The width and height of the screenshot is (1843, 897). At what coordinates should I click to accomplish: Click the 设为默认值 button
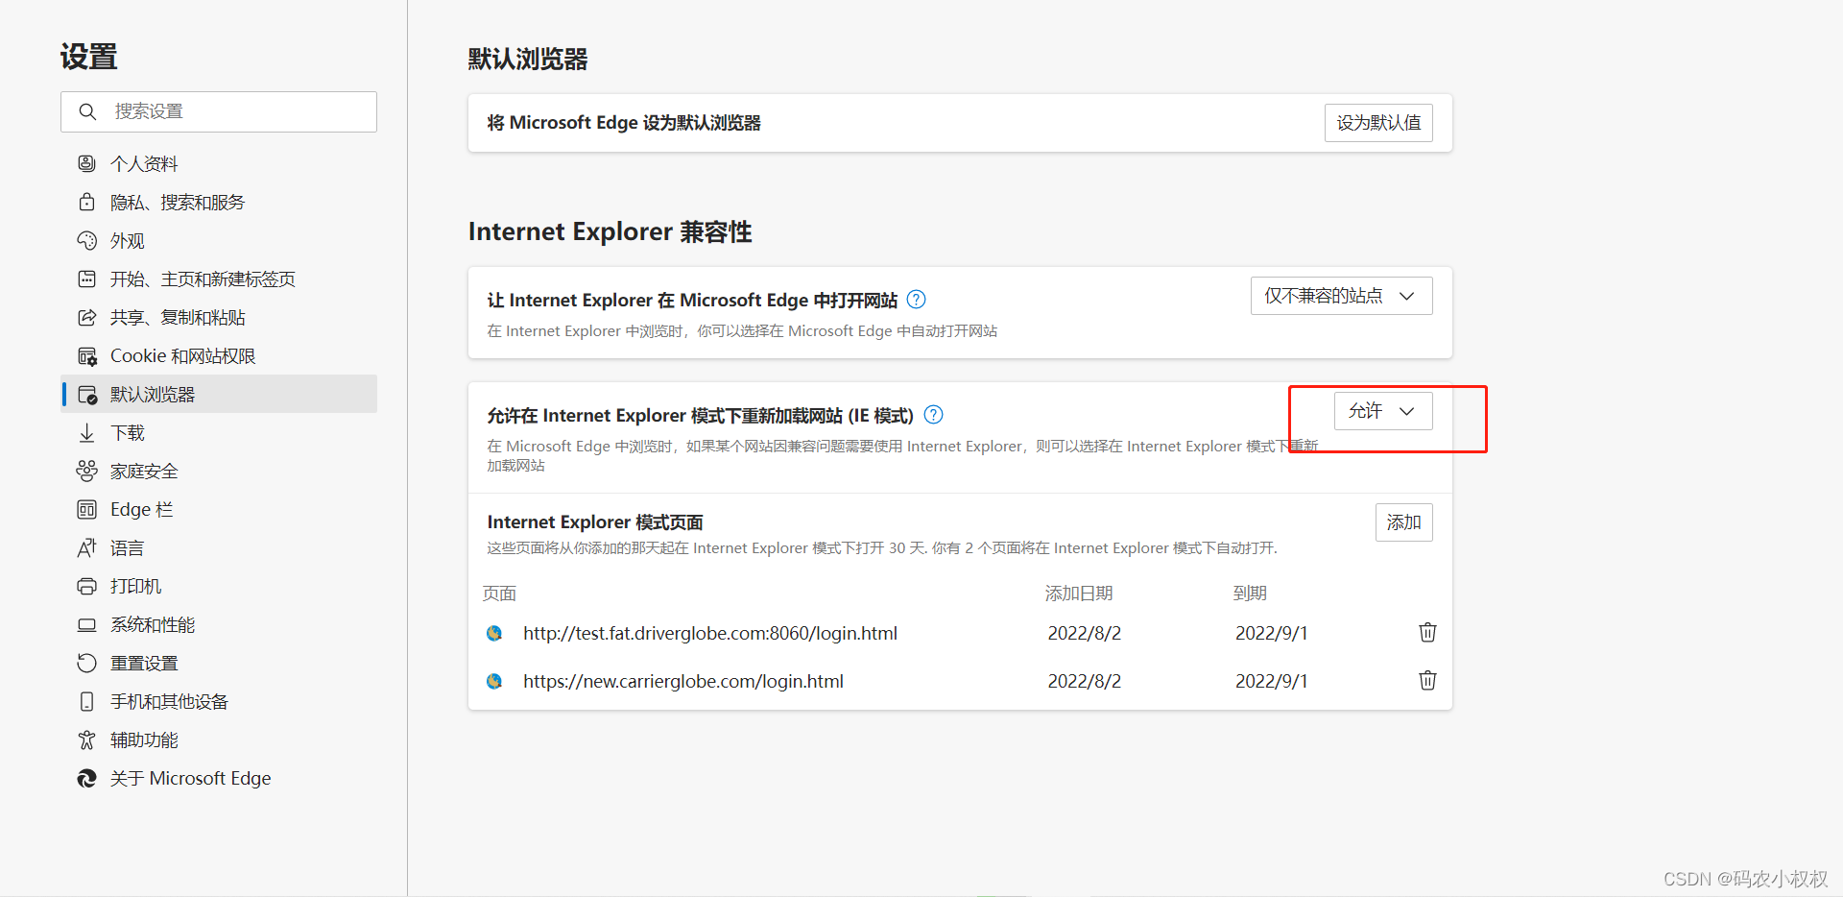click(1378, 123)
